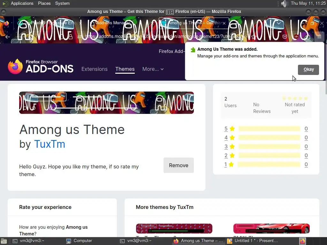Click the 1-star rating bar
327x245 pixels.
point(269,165)
